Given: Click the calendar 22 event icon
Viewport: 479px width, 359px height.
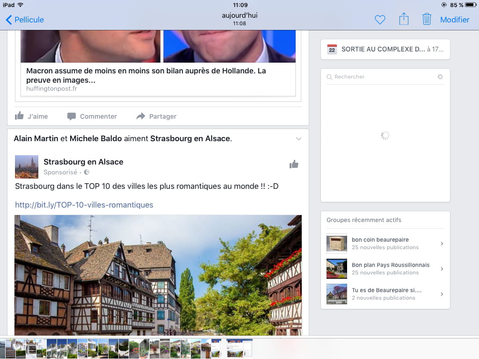Looking at the screenshot, I should pyautogui.click(x=332, y=49).
